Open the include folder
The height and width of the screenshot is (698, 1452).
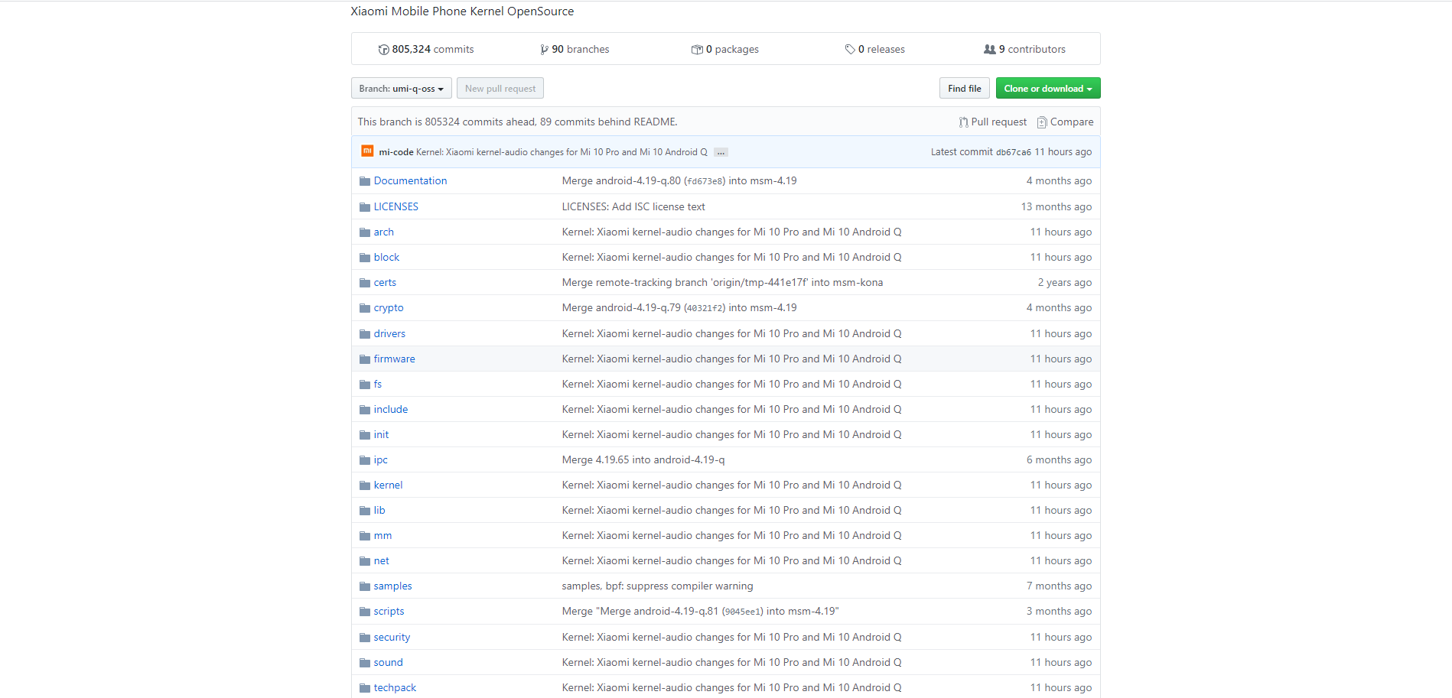click(390, 410)
